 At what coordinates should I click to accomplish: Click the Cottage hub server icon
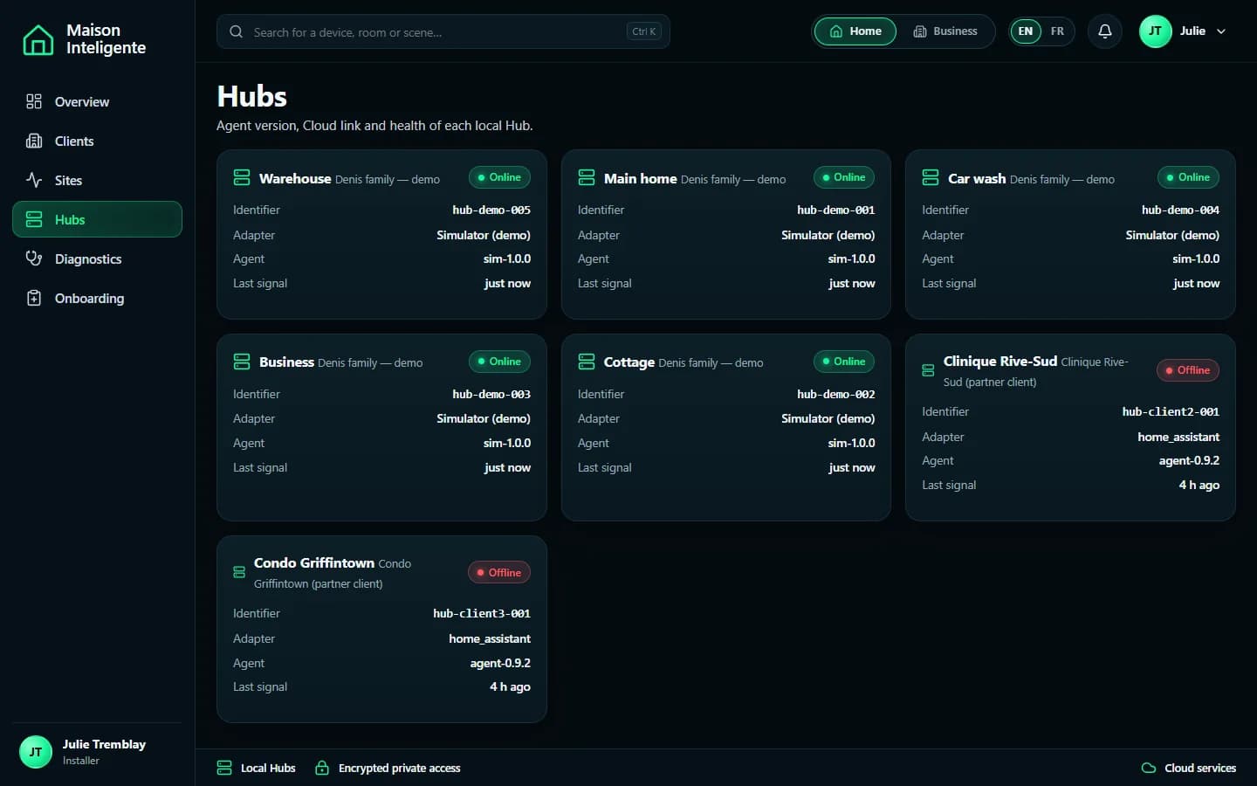point(587,362)
